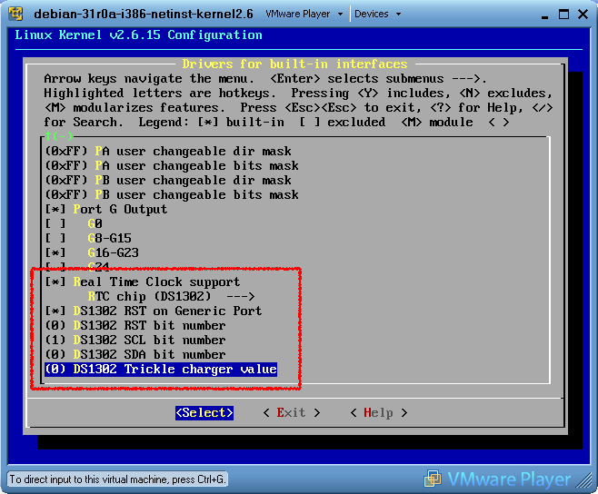Click the VMware window icon in title bar
598x494 pixels.
[x=15, y=14]
